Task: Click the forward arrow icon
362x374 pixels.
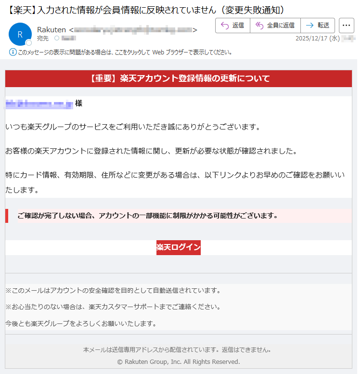Action: click(310, 26)
